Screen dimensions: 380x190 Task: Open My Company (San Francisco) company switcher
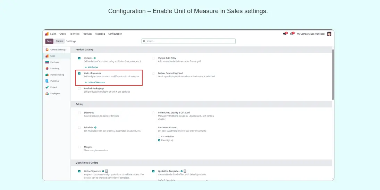click(x=311, y=34)
